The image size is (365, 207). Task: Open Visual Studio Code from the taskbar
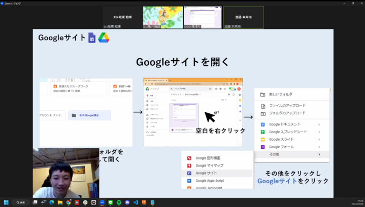(x=136, y=202)
